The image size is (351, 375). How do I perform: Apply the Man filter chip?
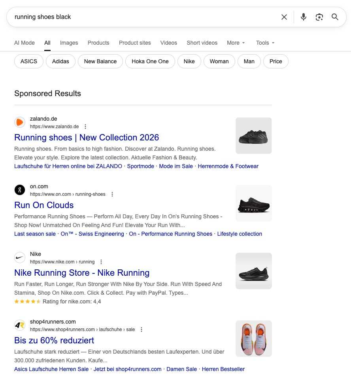(249, 61)
